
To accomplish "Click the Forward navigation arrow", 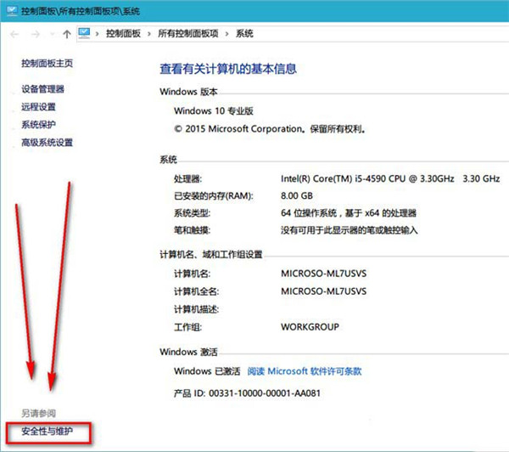I will [35, 34].
